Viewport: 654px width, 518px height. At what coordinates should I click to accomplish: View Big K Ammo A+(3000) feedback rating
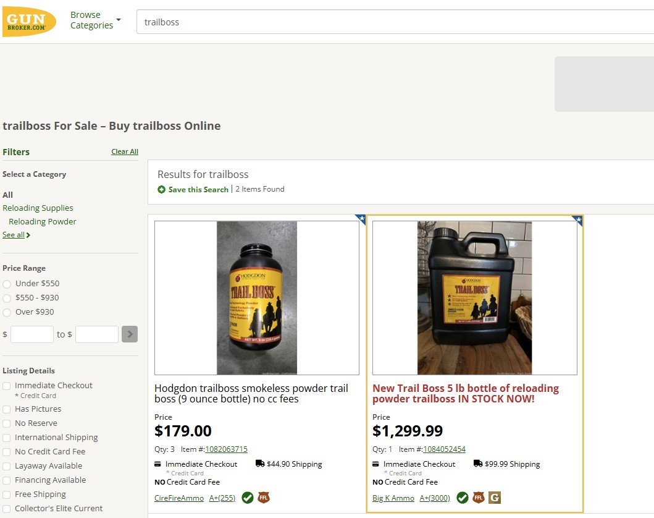click(435, 498)
